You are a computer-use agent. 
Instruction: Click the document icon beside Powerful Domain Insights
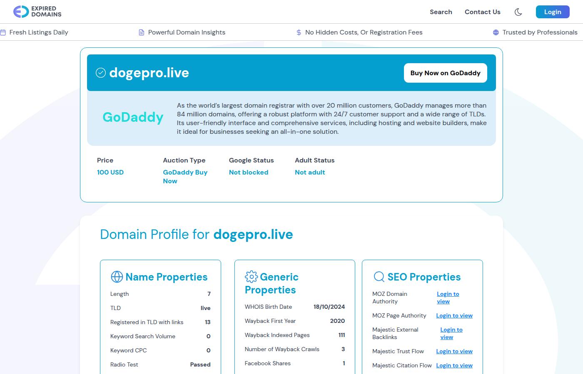(142, 32)
